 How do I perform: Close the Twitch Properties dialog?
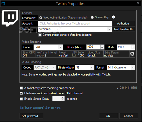pos(138,3)
